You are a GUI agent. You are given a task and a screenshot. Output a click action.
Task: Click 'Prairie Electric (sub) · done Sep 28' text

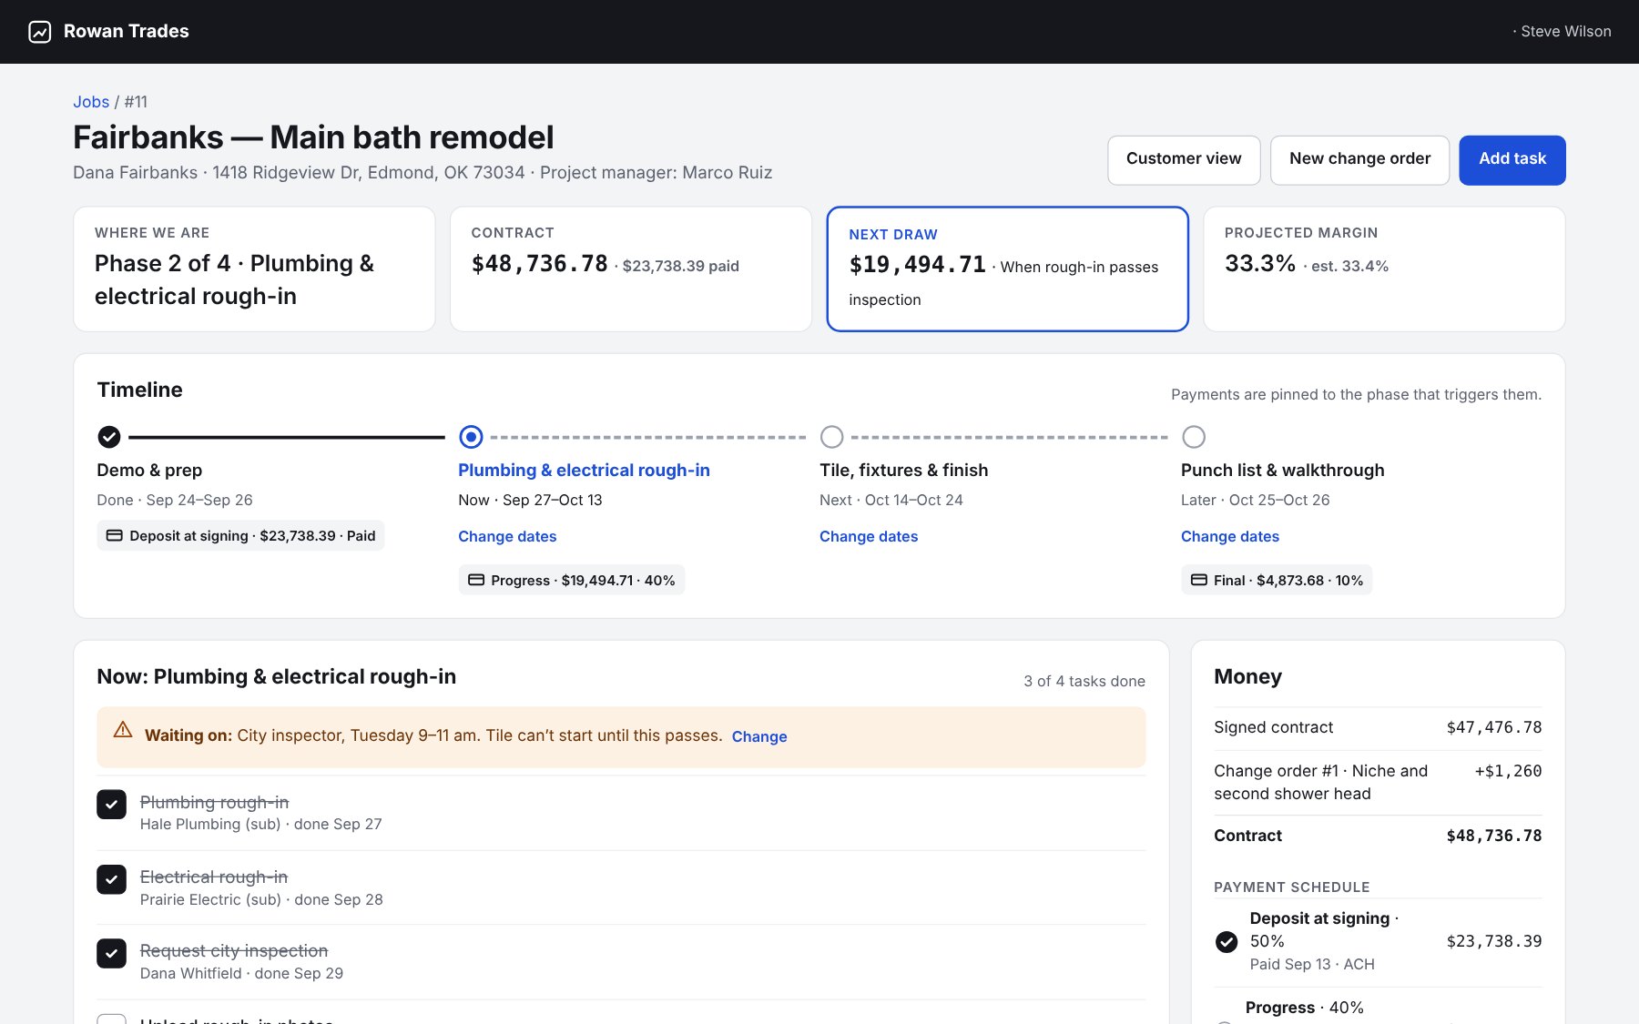[261, 899]
